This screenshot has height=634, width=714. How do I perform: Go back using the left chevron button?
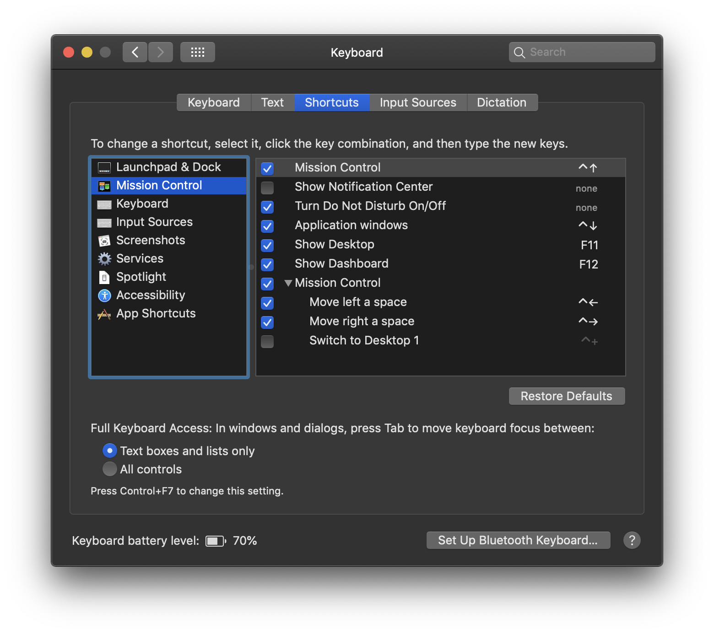pos(135,52)
